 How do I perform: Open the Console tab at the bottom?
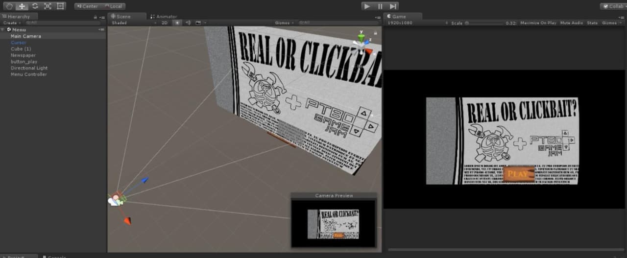coord(55,256)
